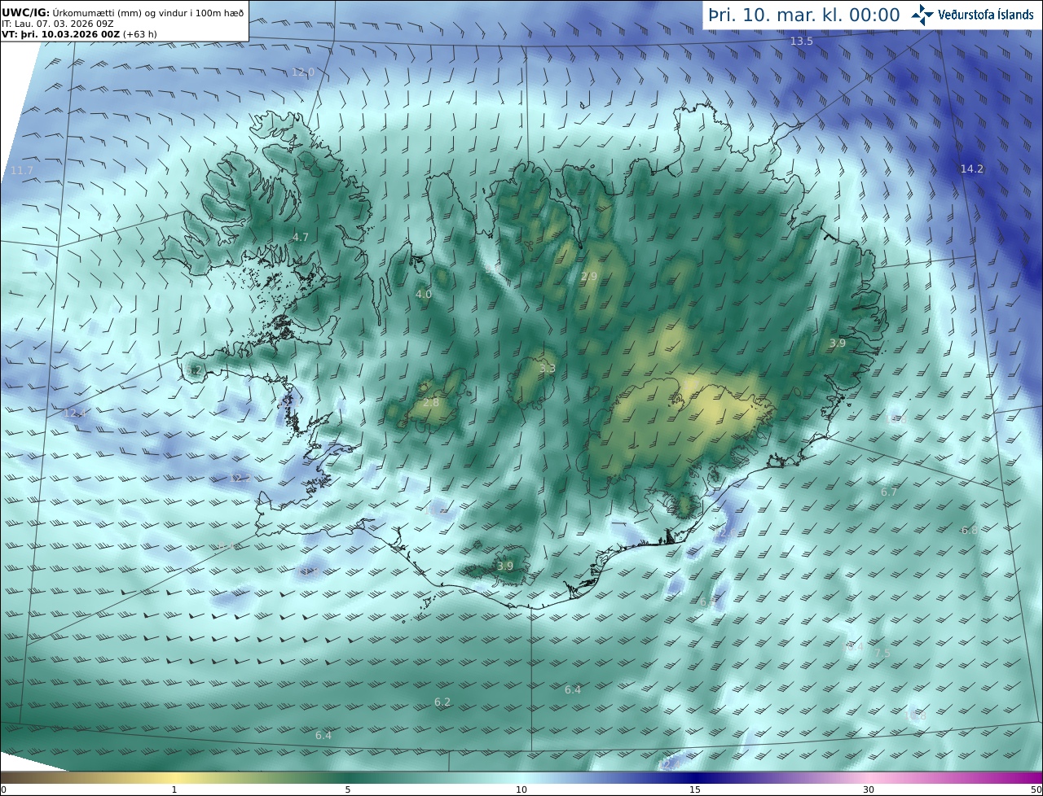Click the colour scale tick label '5'

coord(348,789)
